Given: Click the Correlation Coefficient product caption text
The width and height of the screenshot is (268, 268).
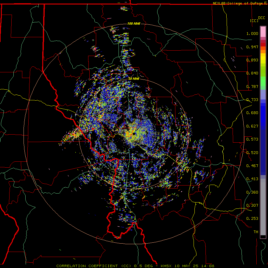Looking at the screenshot, I should (135, 266).
